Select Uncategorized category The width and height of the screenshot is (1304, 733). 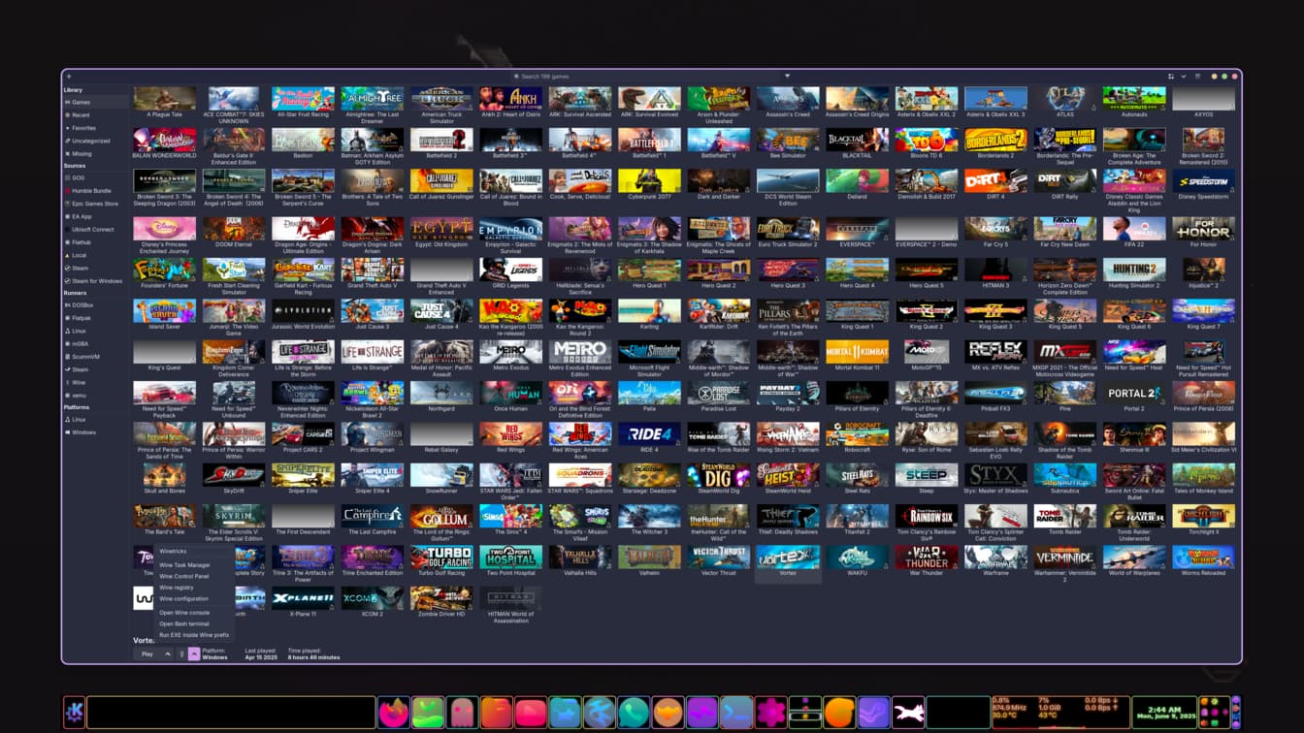[x=95, y=141]
